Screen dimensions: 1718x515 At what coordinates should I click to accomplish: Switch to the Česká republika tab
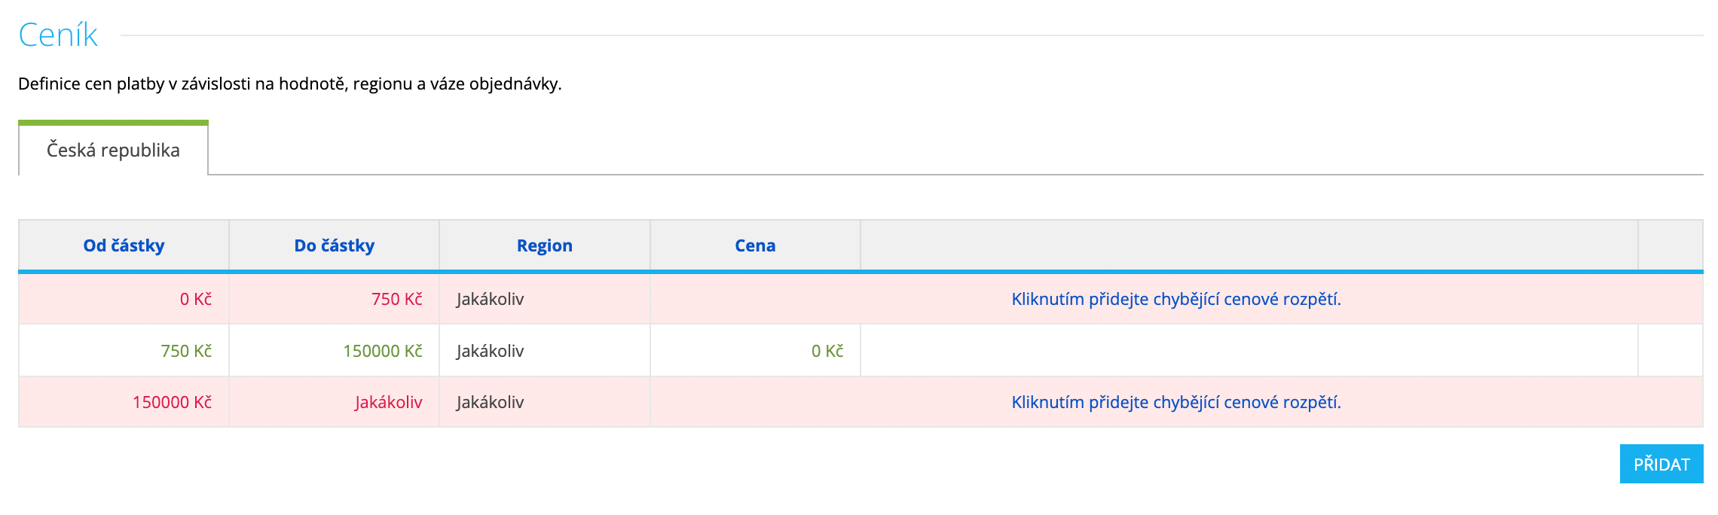point(113,150)
